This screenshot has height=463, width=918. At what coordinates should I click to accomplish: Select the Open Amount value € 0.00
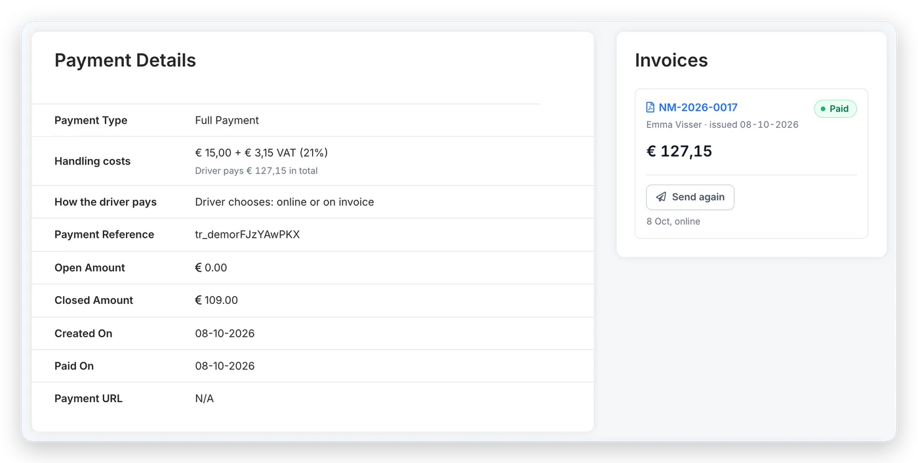(x=211, y=267)
